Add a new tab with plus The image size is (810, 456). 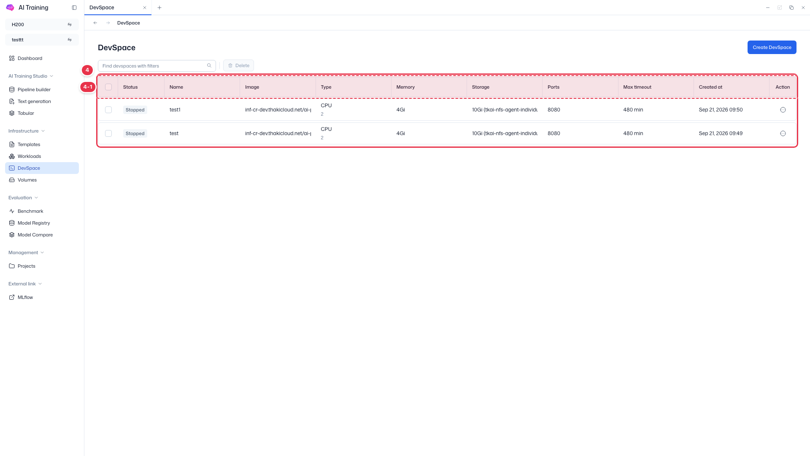159,8
